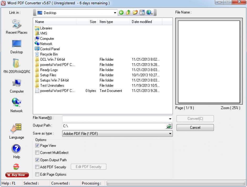
Task: Go up one folder level
Action: point(128,13)
